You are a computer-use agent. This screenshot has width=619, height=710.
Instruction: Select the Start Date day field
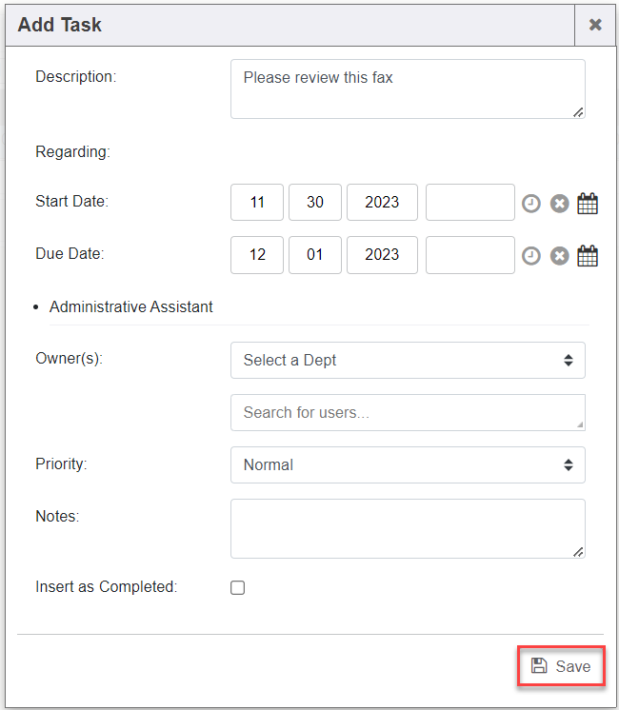[315, 203]
